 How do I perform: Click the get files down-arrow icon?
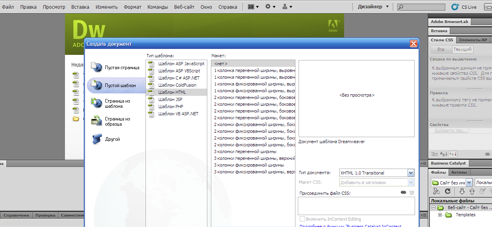tap(462, 192)
